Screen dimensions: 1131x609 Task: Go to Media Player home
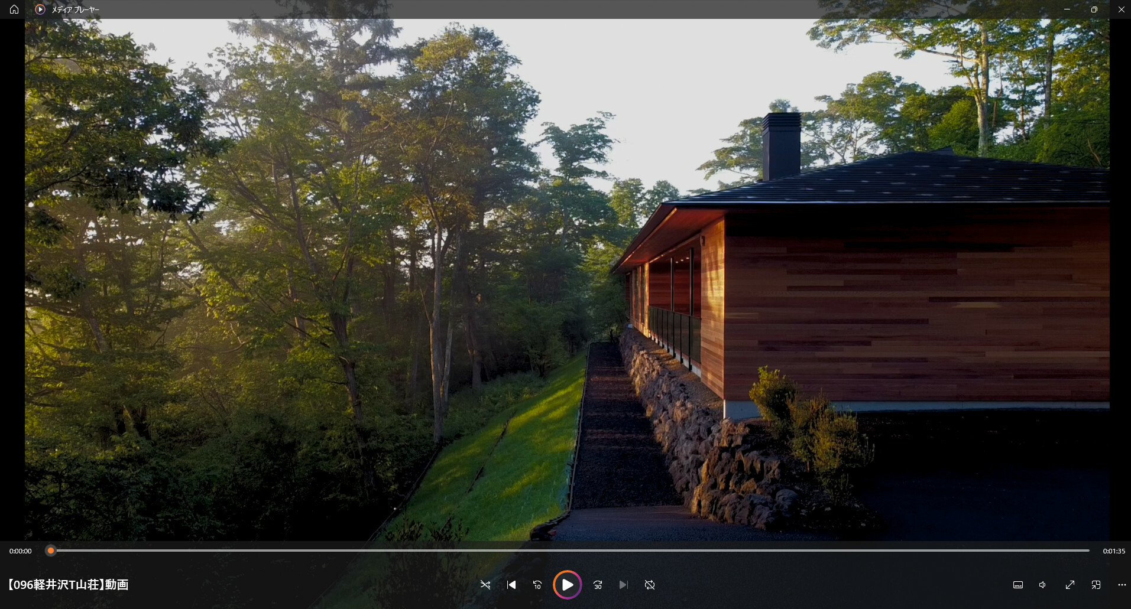coord(14,9)
